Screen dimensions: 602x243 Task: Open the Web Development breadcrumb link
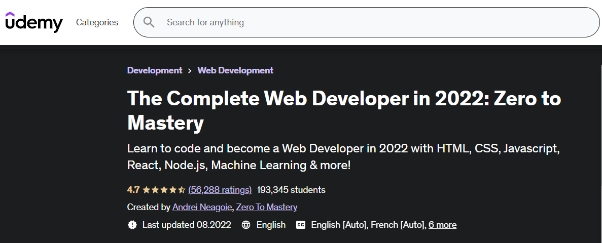coord(235,70)
